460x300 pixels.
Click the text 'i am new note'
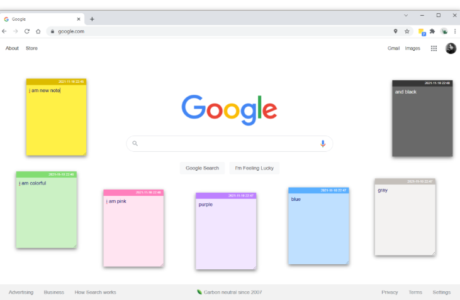45,90
